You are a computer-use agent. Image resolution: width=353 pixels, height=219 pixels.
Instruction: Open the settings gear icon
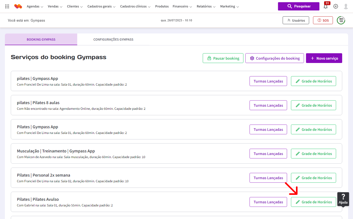[335, 6]
